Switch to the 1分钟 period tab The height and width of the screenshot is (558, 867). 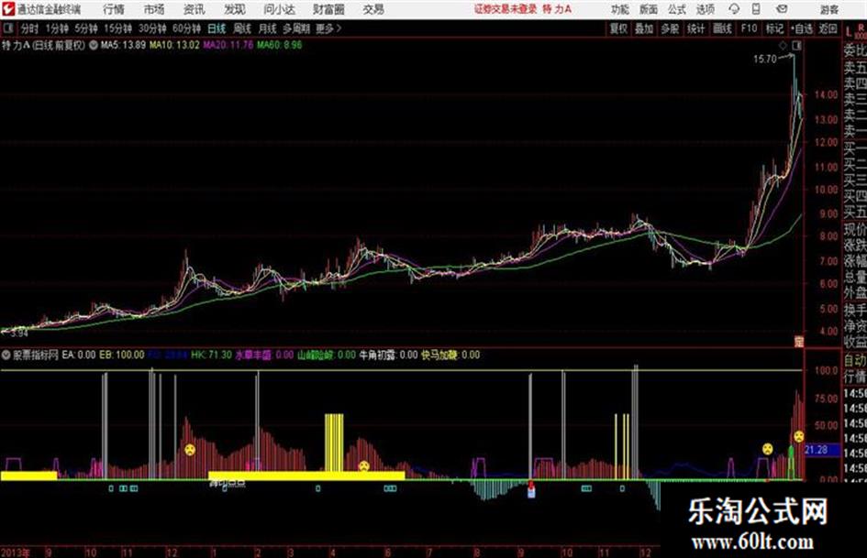(x=57, y=28)
